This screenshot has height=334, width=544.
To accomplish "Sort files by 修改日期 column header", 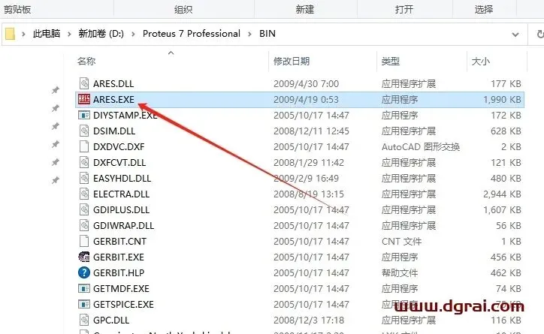I will click(292, 62).
